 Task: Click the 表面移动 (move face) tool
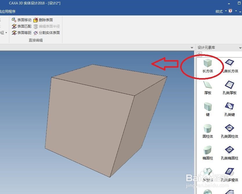coord(21,20)
